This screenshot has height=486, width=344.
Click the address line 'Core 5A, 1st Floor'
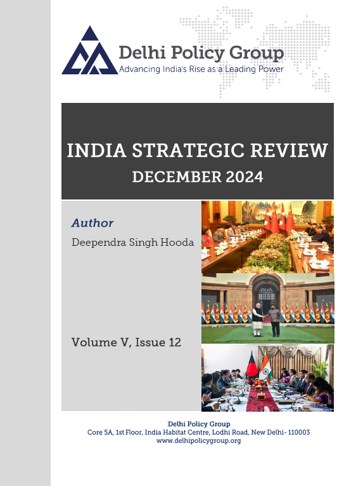(x=198, y=432)
